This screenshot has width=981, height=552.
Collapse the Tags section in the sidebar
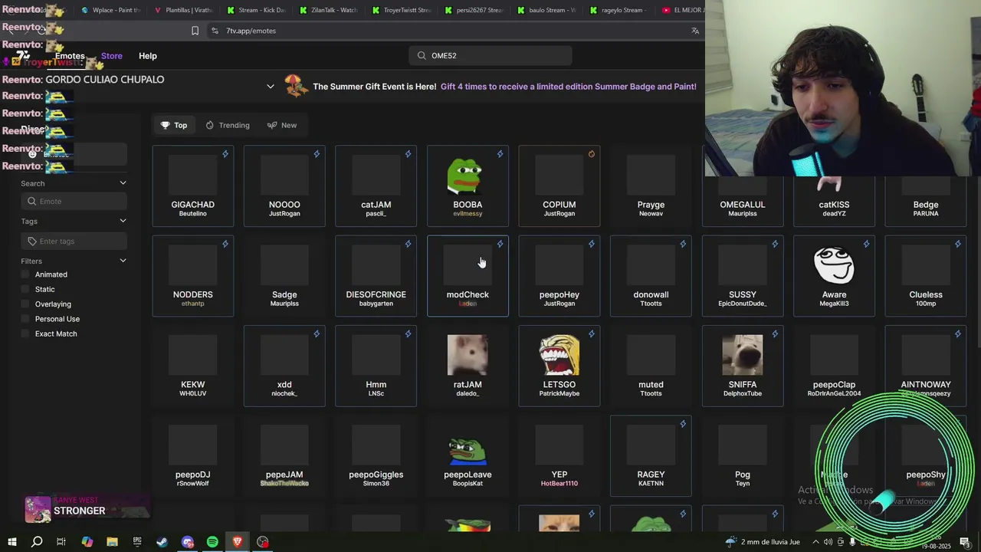[123, 221]
